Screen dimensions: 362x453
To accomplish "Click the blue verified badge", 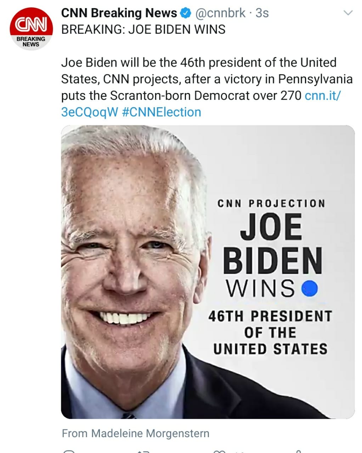I will [185, 13].
